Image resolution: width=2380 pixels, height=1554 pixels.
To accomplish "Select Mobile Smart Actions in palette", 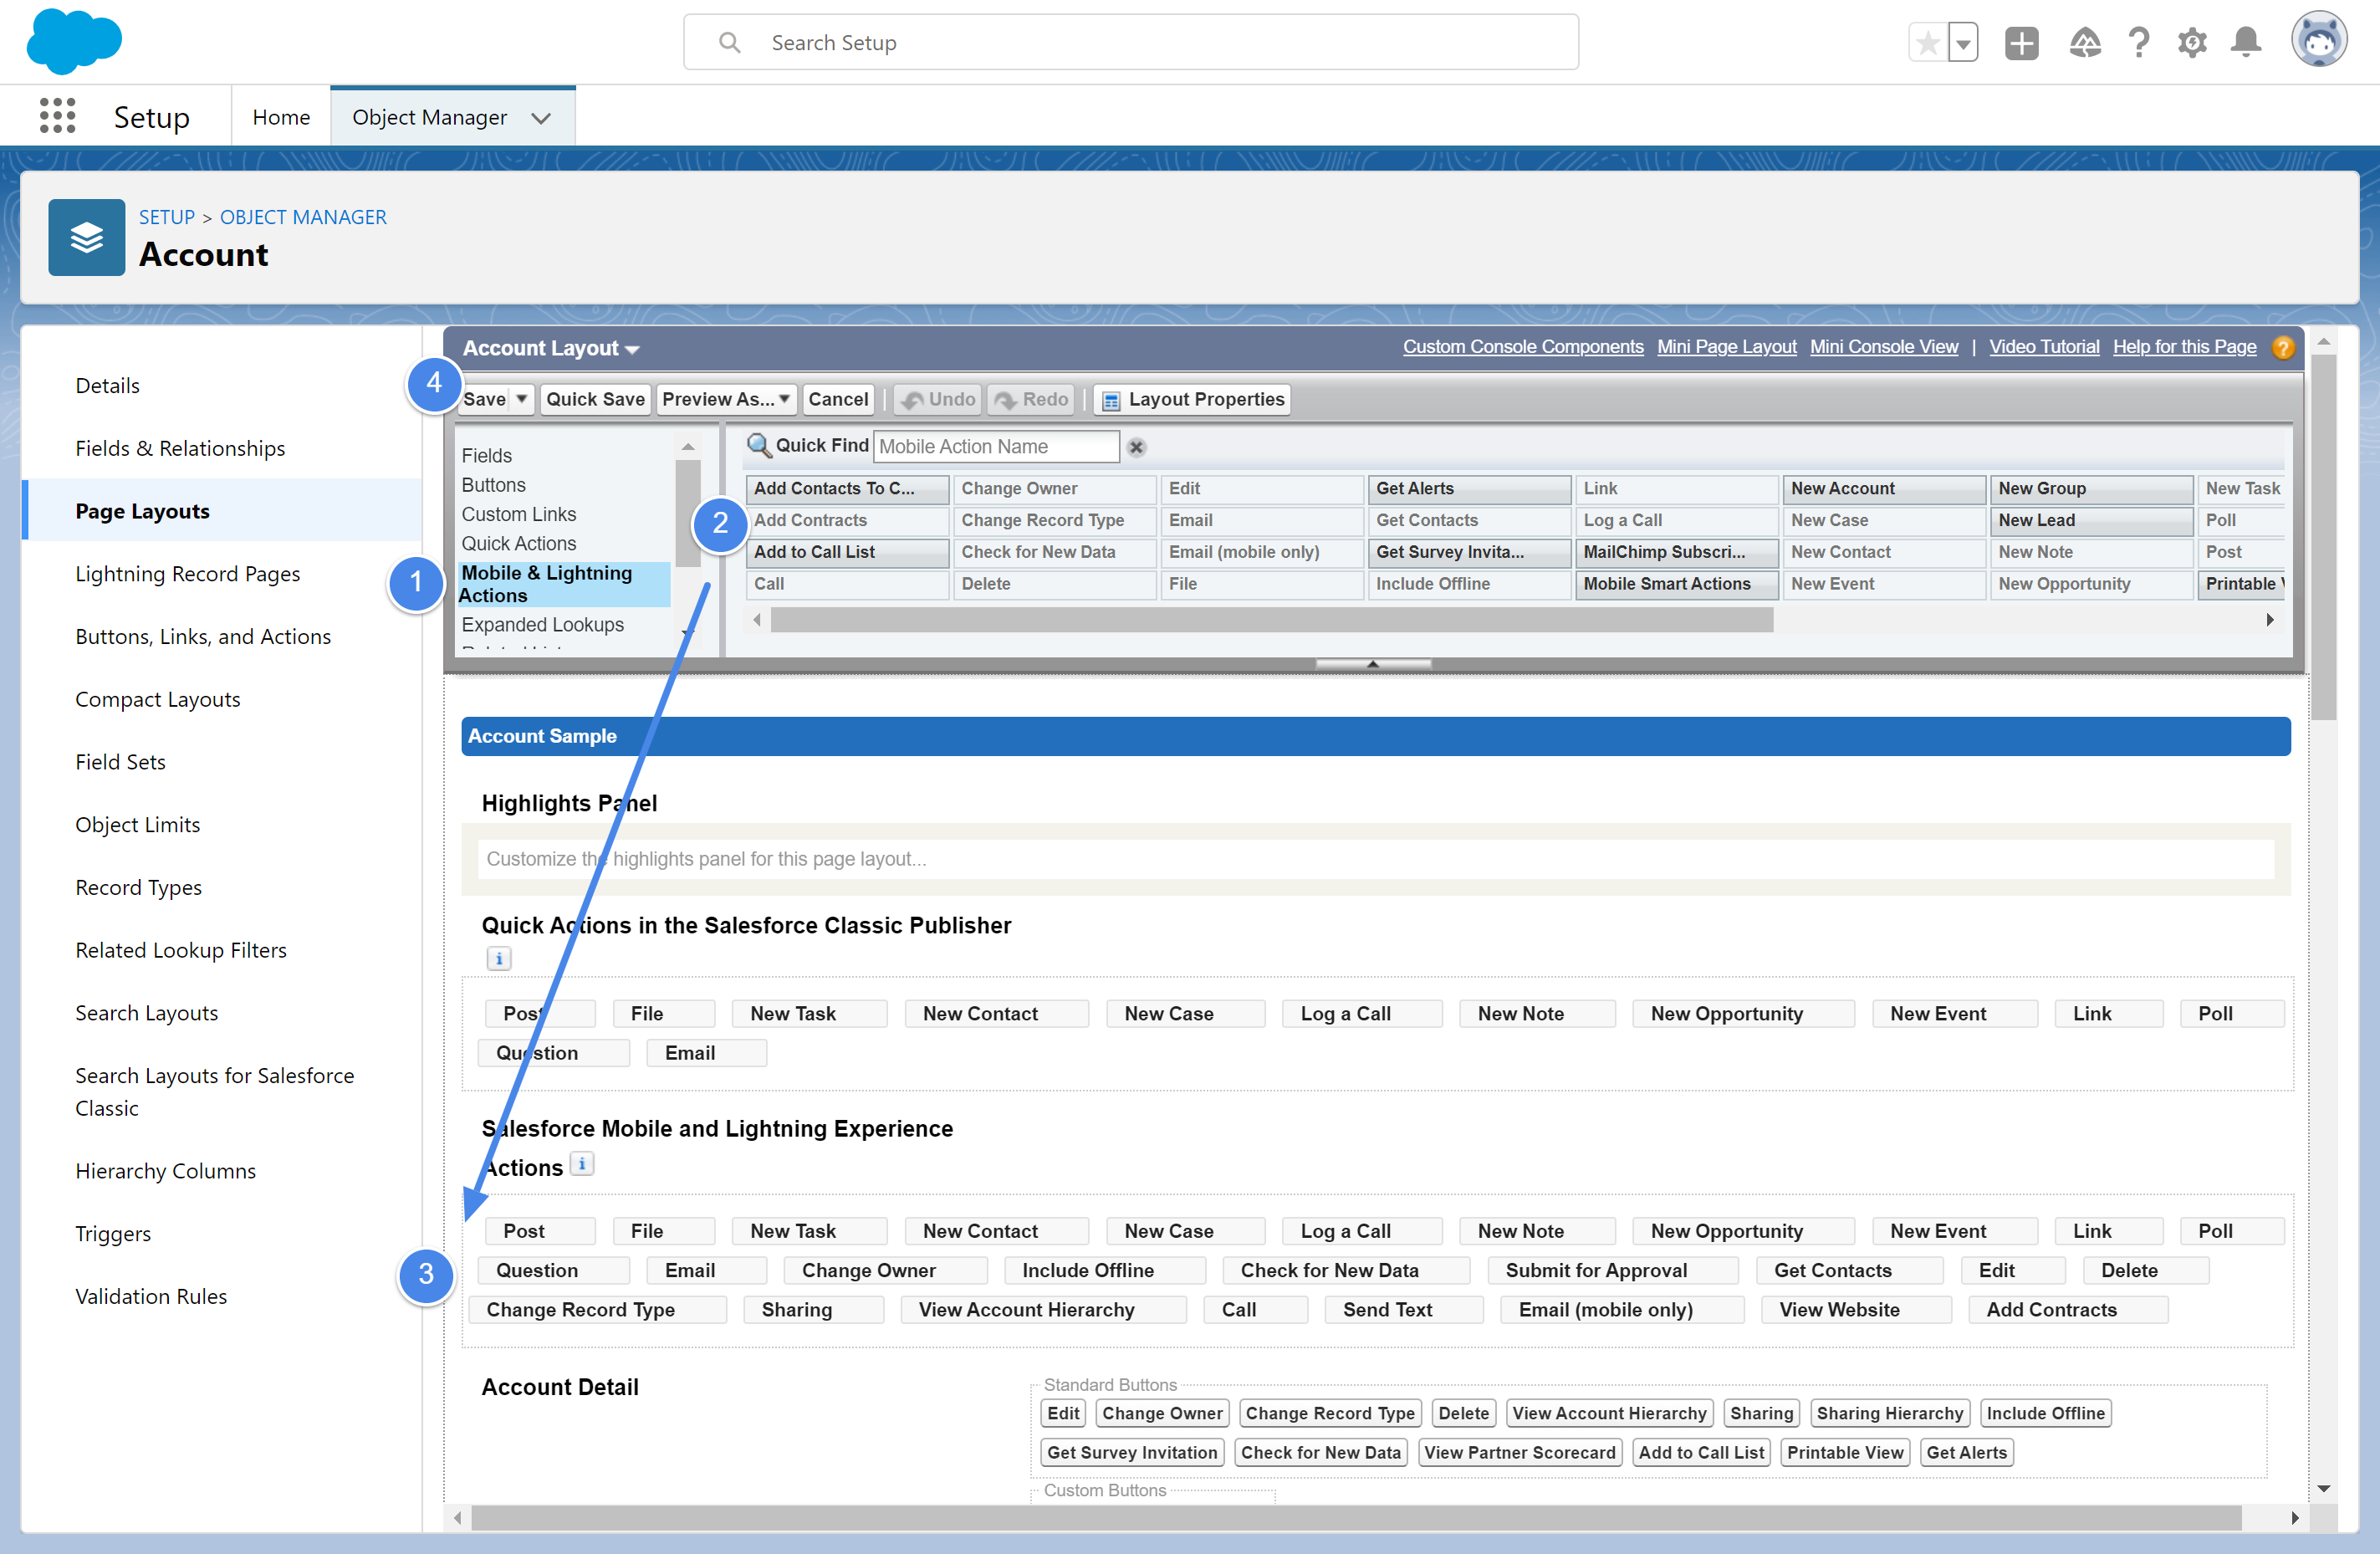I will coord(1676,584).
